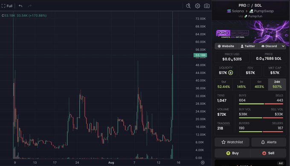Image resolution: width=290 pixels, height=166 pixels.
Task: Click the Sell button
Action: click(x=268, y=153)
